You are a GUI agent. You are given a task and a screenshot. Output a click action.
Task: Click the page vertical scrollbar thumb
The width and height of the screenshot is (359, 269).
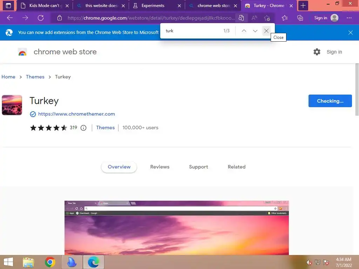[357, 90]
